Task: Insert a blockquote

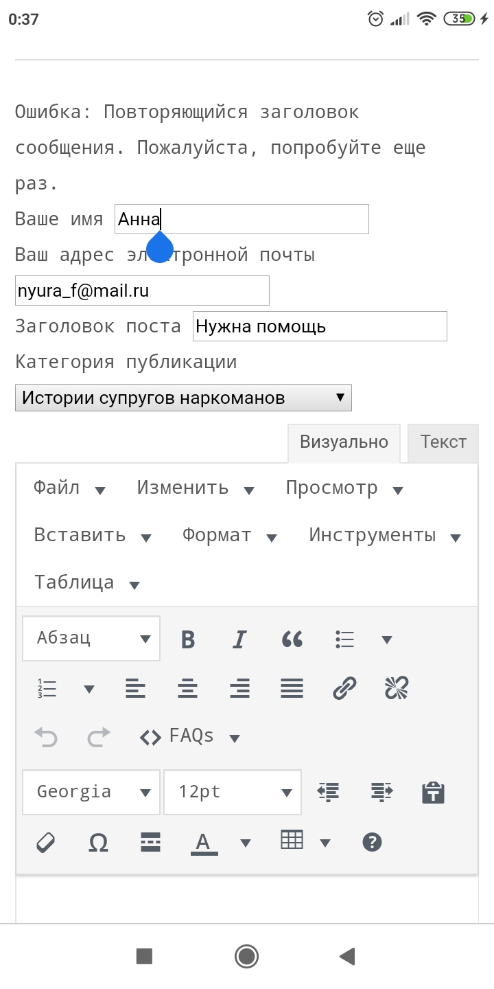Action: tap(292, 639)
